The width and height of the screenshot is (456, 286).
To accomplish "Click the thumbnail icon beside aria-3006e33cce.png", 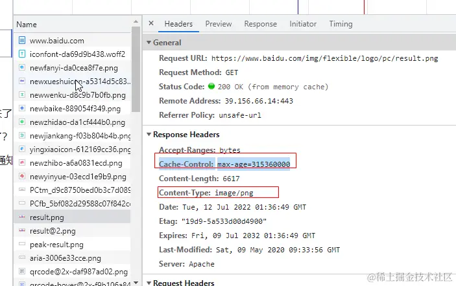I will click(x=22, y=258).
